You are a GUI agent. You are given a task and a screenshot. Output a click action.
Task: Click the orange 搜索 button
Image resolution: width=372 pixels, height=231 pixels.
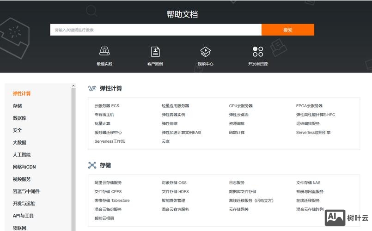coord(288,30)
